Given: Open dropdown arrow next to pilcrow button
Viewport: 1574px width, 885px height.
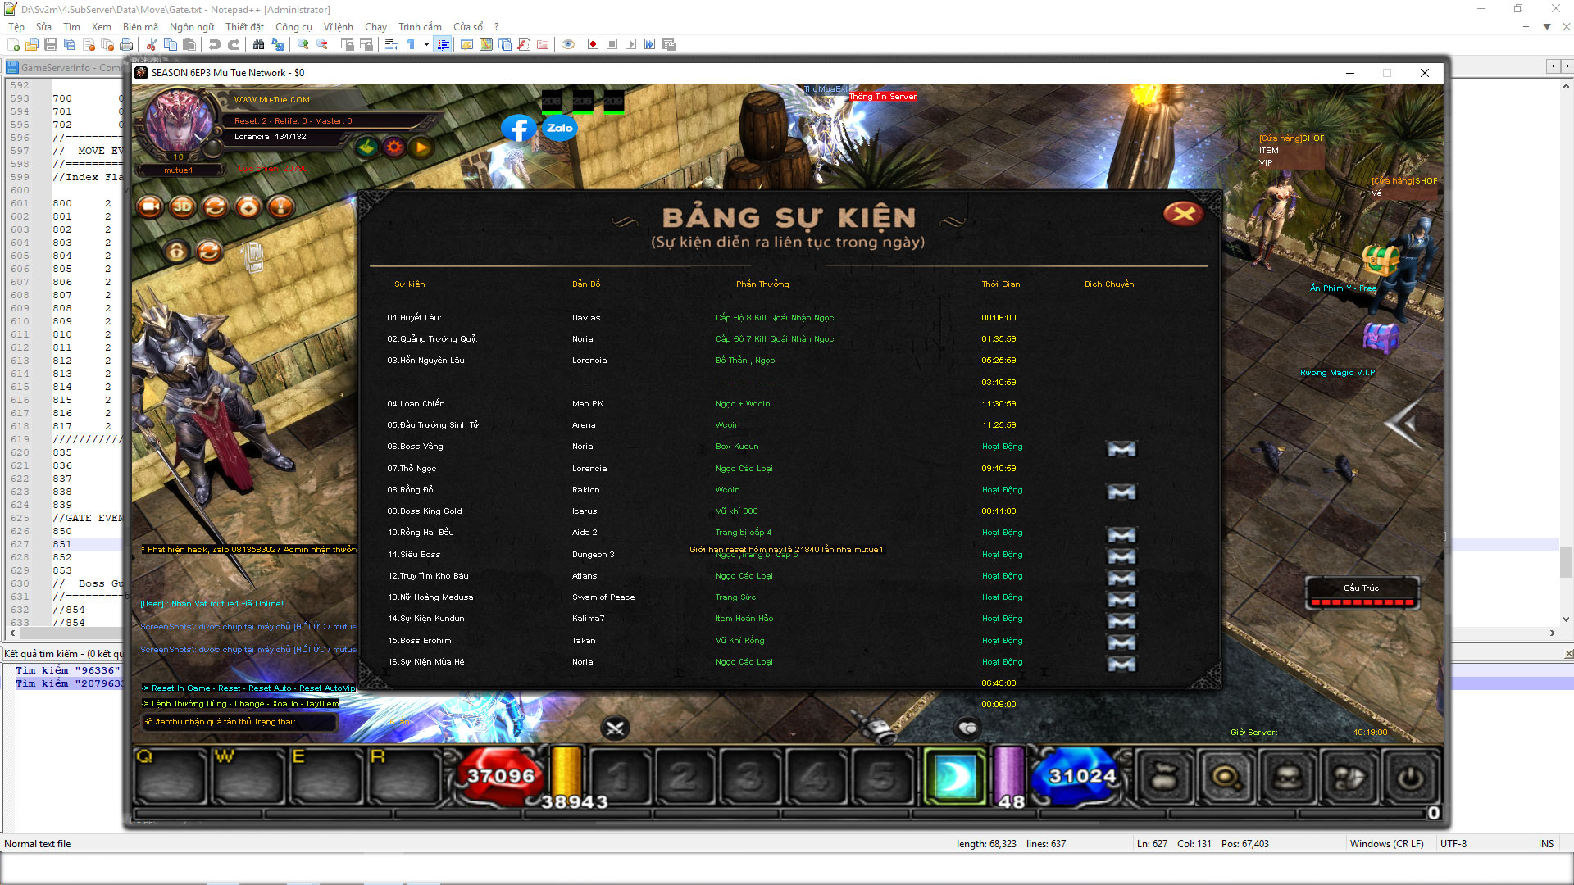Looking at the screenshot, I should [426, 44].
